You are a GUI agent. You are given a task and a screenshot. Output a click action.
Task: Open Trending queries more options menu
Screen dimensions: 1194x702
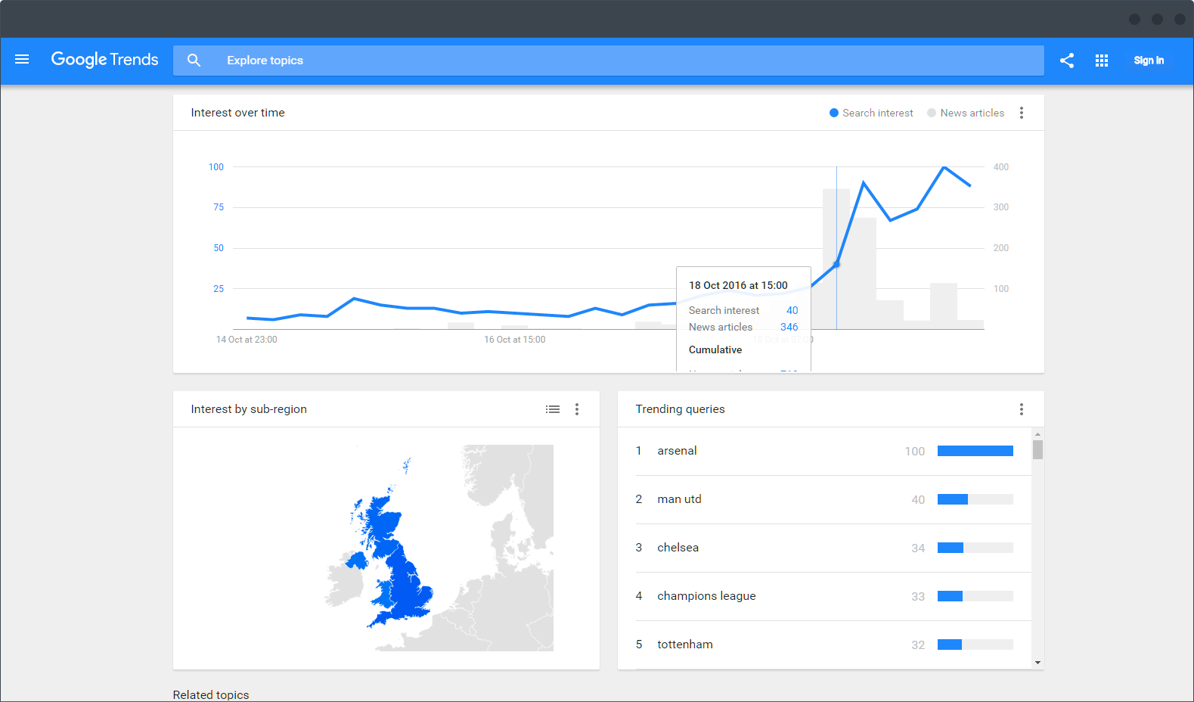pos(1022,409)
